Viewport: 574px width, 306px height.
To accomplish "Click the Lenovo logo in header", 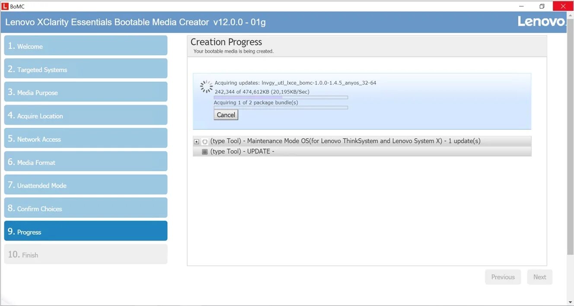I will pyautogui.click(x=541, y=22).
